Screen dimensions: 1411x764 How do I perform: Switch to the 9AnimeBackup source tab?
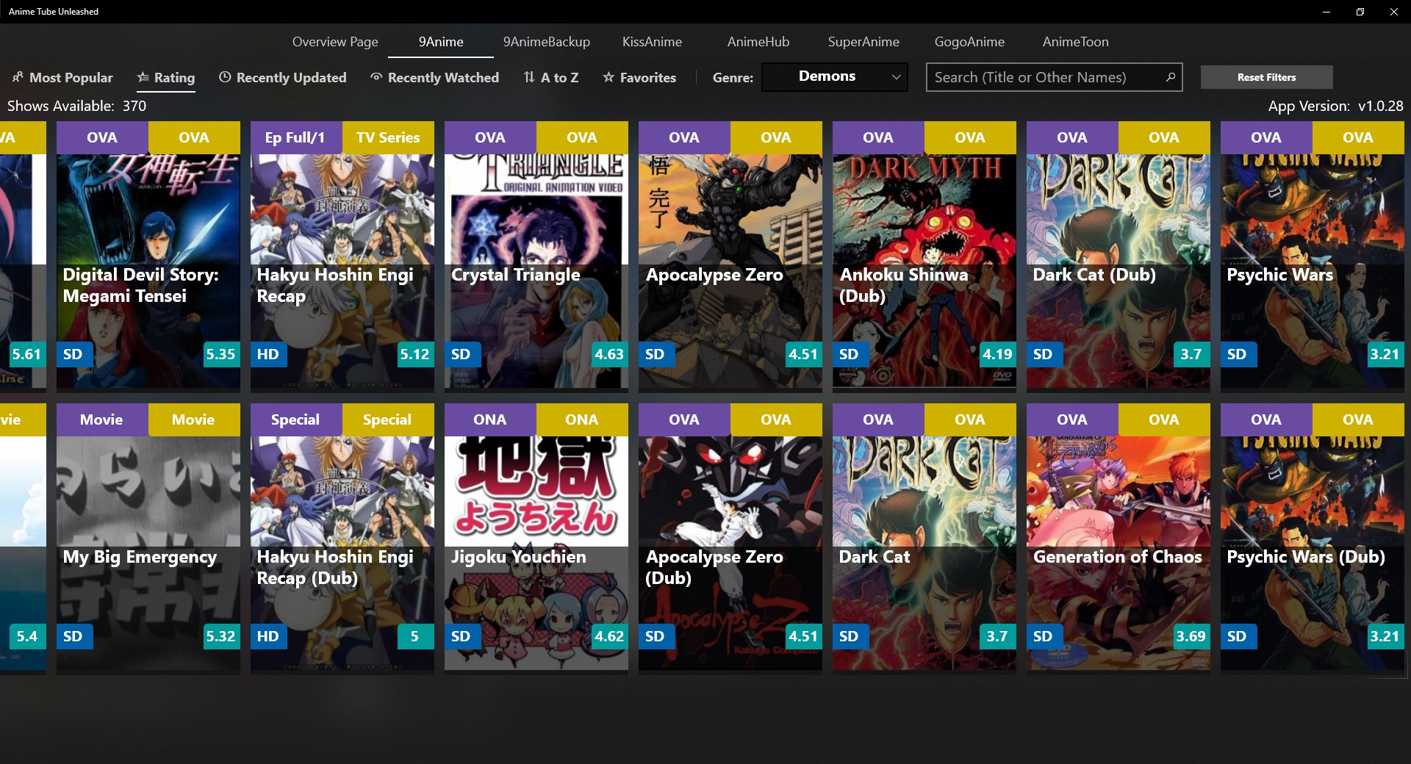tap(547, 42)
